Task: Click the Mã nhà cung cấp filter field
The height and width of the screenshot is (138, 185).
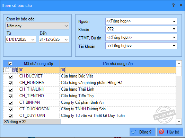Action: pos(41,70)
